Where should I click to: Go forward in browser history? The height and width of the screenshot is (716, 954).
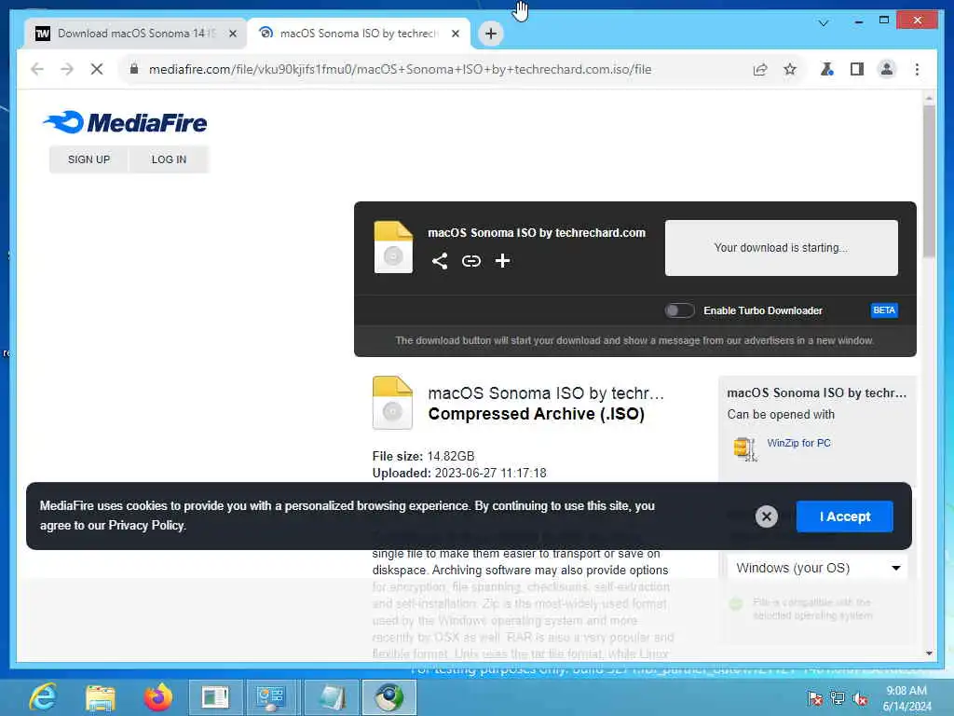coord(67,69)
